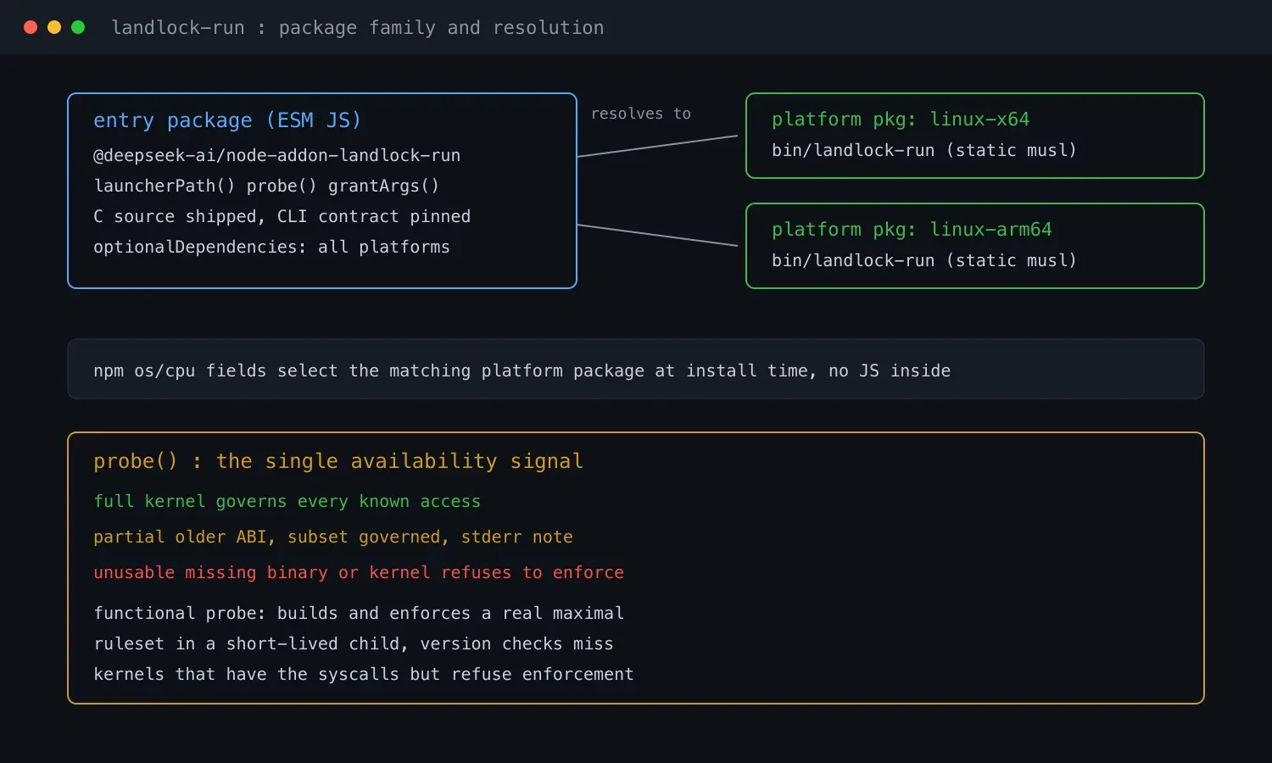Image resolution: width=1272 pixels, height=763 pixels.
Task: Select the 'entry package (ESM JS)' heading
Action: coord(227,120)
